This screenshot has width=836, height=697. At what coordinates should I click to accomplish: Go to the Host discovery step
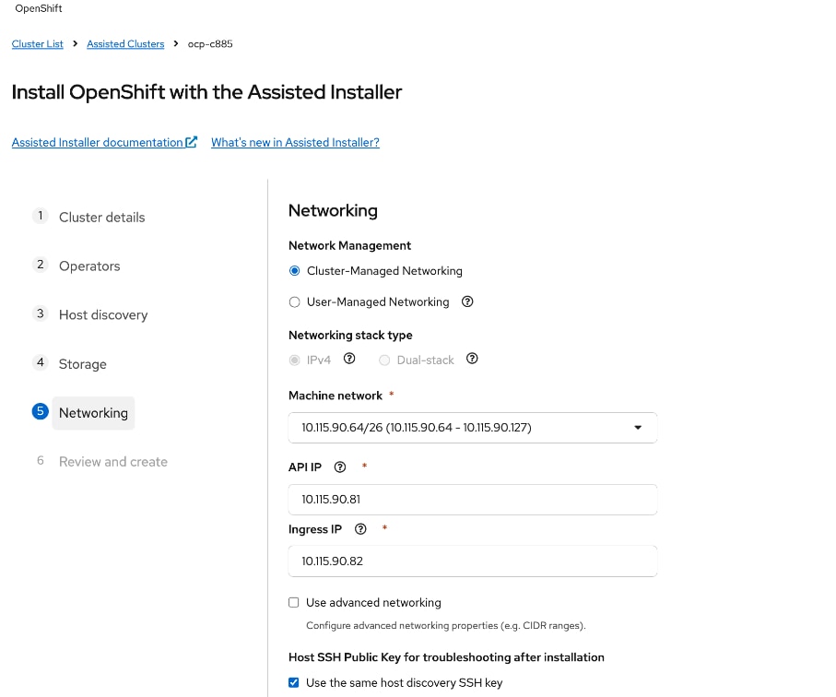tap(102, 314)
